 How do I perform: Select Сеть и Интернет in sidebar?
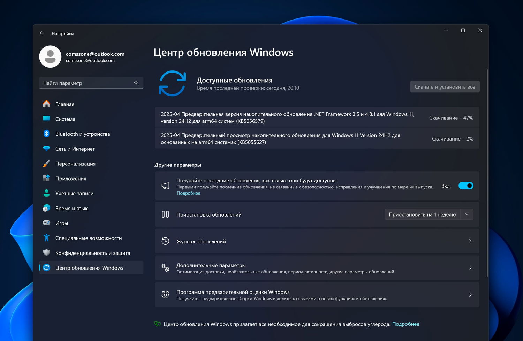coord(91,149)
